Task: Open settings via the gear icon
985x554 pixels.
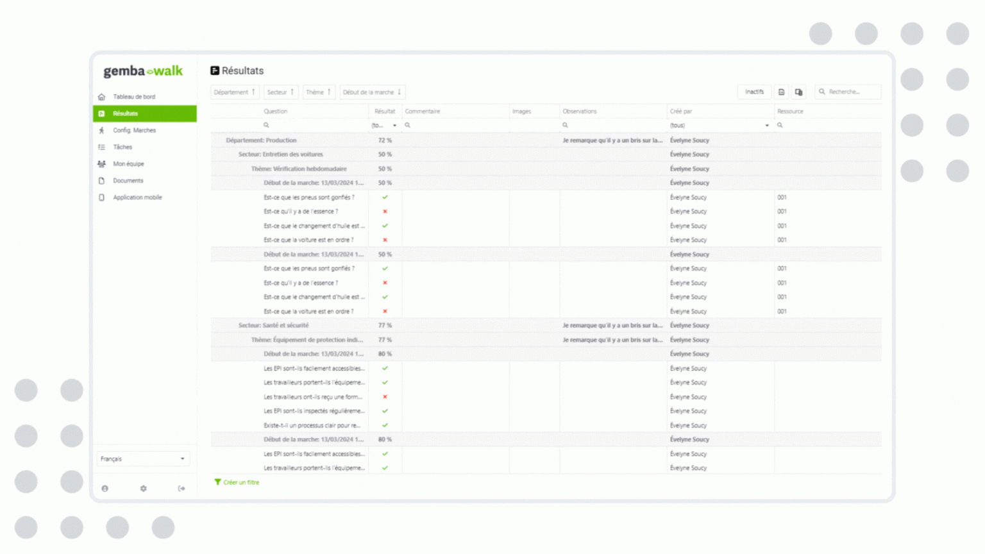Action: [143, 489]
